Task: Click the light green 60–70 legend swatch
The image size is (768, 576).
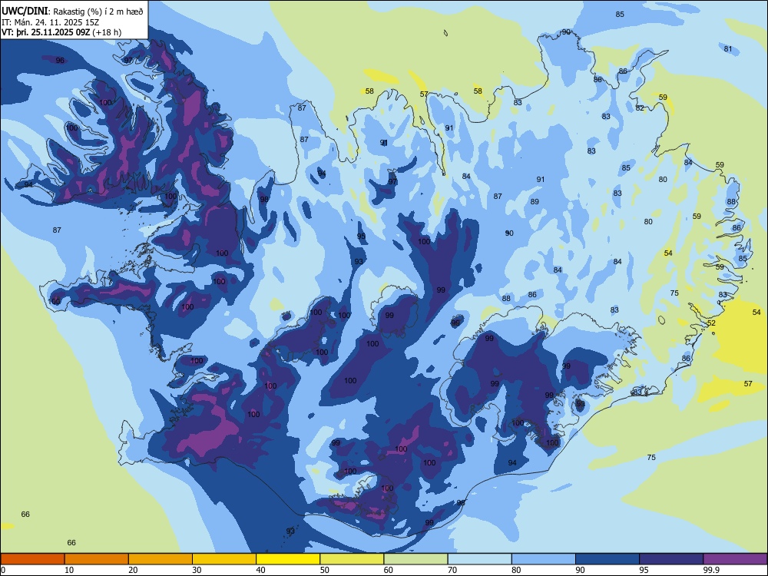Action: [x=415, y=559]
